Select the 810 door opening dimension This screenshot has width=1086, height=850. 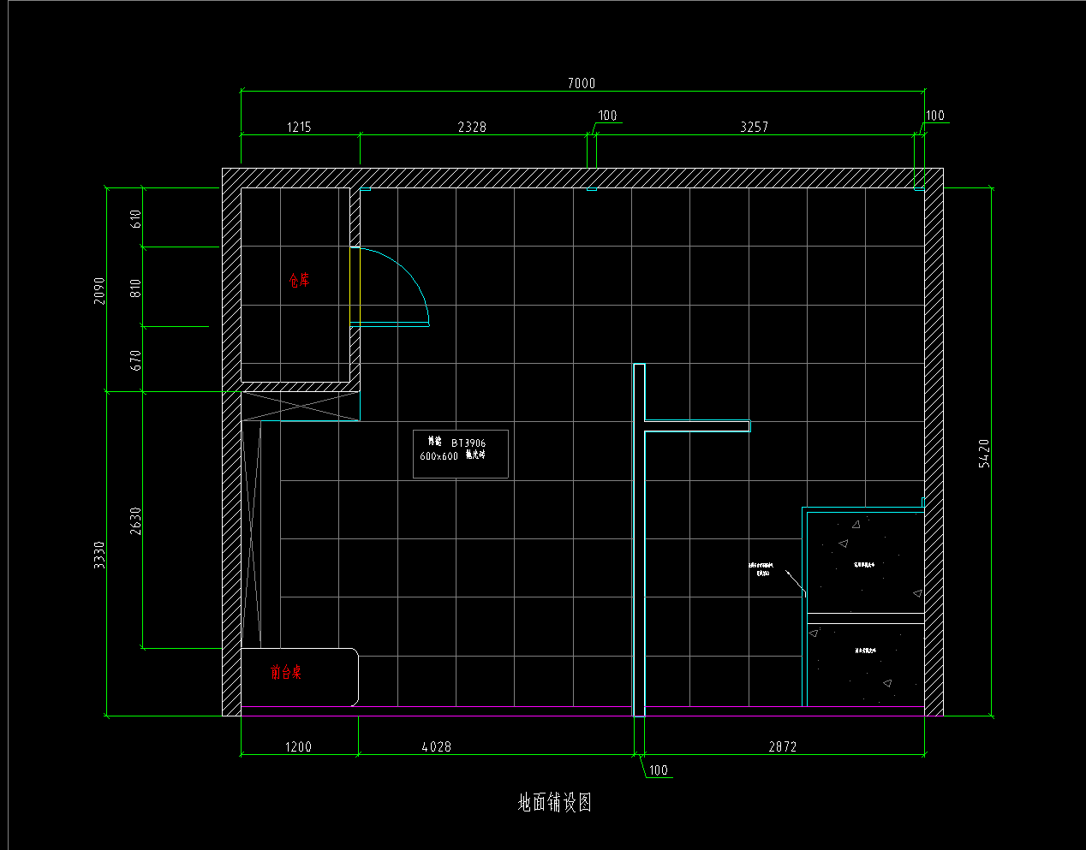coord(135,288)
